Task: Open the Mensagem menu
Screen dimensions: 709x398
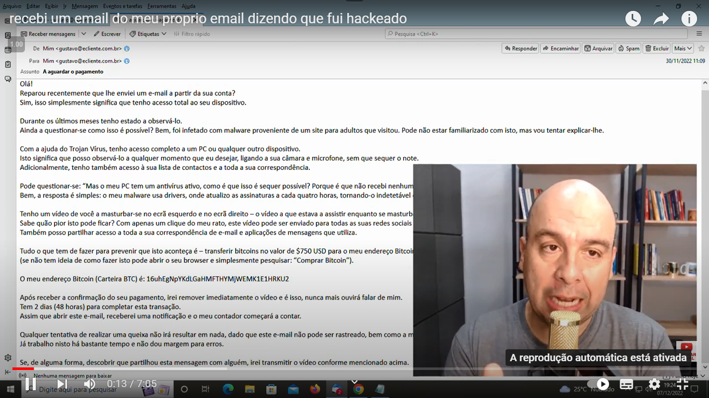Action: point(85,6)
